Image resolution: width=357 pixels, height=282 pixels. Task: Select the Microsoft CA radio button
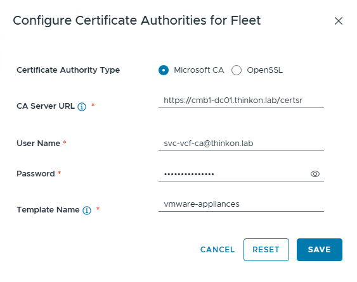[164, 70]
